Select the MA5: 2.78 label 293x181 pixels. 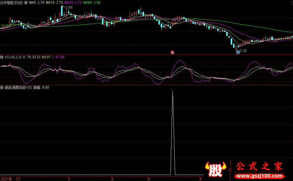pyautogui.click(x=37, y=3)
